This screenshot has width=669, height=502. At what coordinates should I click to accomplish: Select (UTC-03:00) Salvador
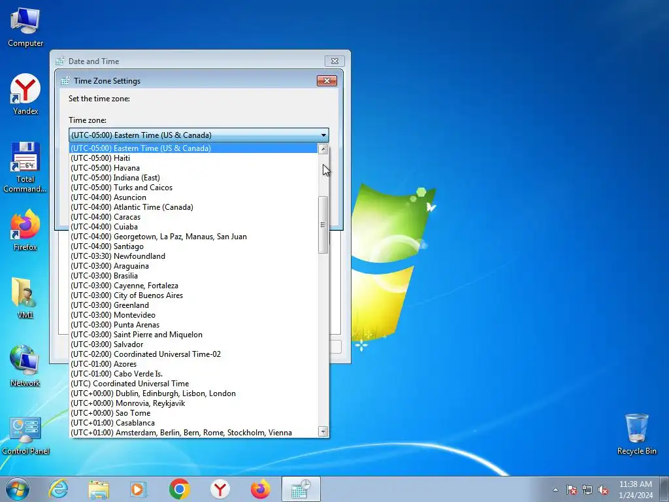click(193, 344)
